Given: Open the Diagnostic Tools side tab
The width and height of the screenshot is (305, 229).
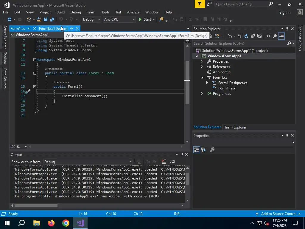Looking at the screenshot, I should point(300,38).
